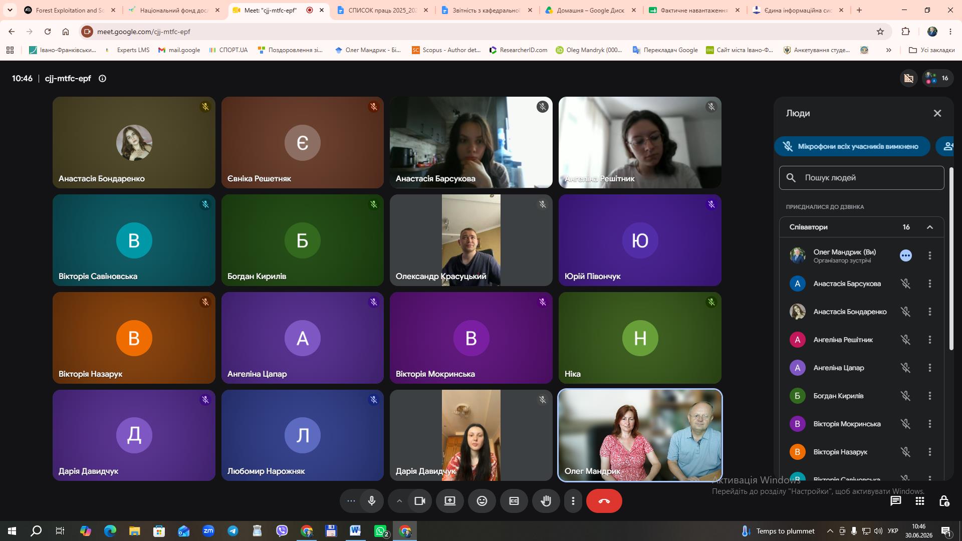
Task: Open the emoji reactions button
Action: pyautogui.click(x=482, y=501)
